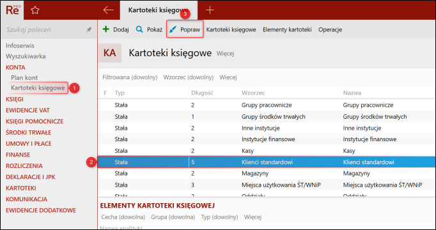Open the Elementy kartoteki menu

(x=287, y=29)
